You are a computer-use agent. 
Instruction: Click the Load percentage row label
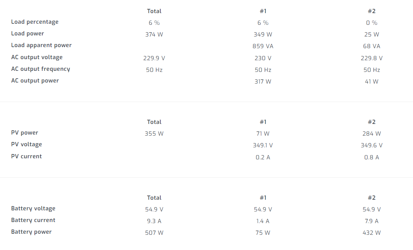[x=34, y=22]
